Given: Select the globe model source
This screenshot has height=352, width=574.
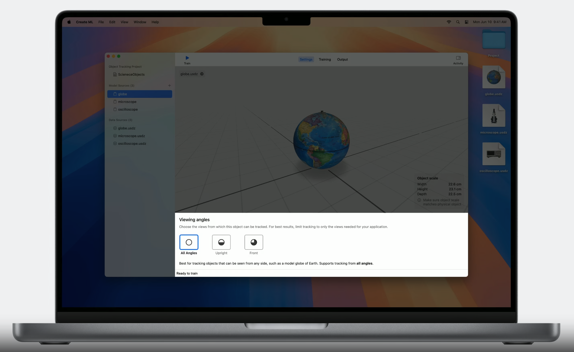Looking at the screenshot, I should pyautogui.click(x=140, y=94).
